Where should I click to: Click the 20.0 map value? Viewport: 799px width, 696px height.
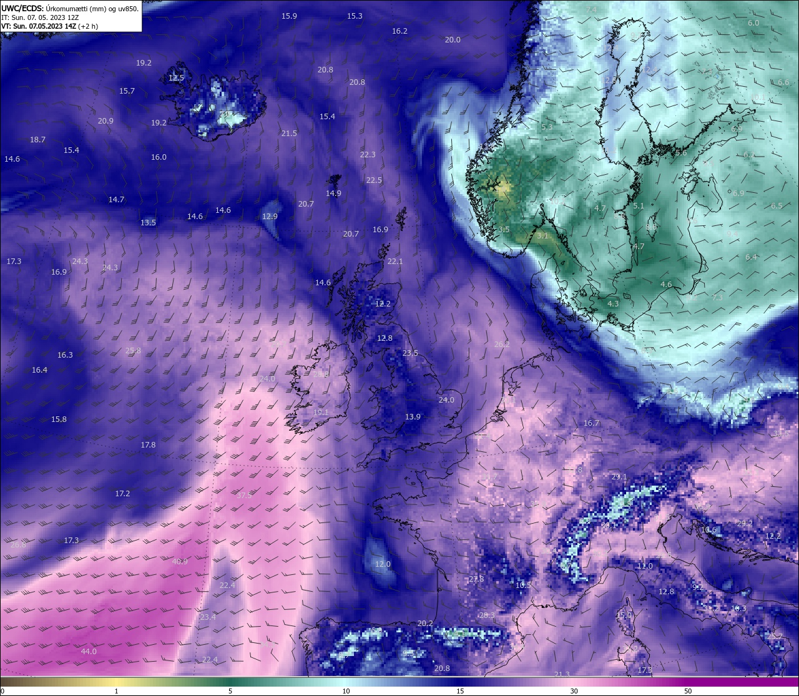pos(453,40)
